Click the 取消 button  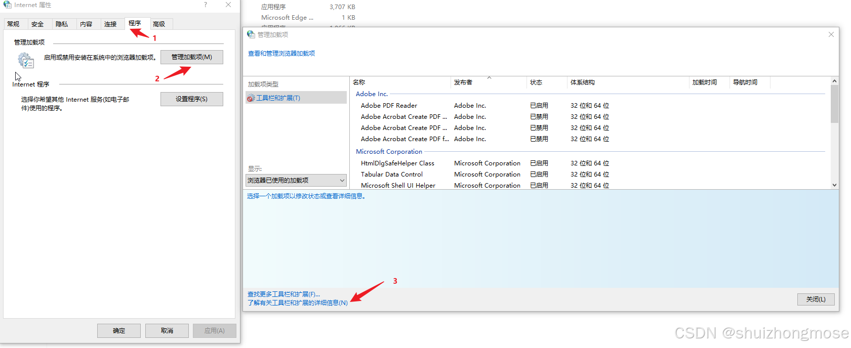click(x=167, y=331)
